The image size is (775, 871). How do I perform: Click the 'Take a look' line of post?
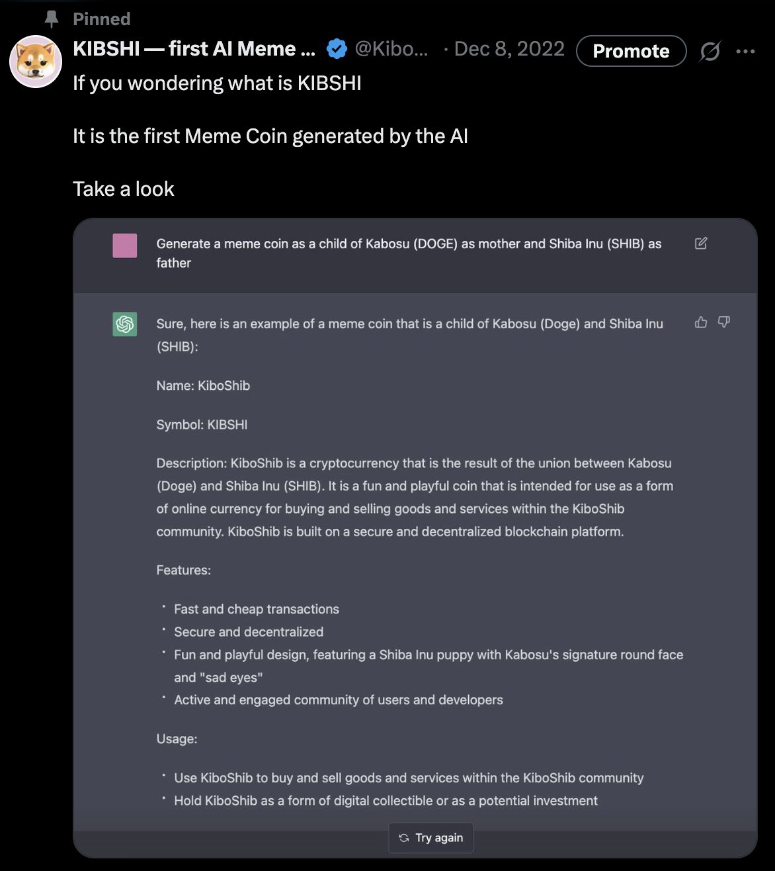pos(124,189)
